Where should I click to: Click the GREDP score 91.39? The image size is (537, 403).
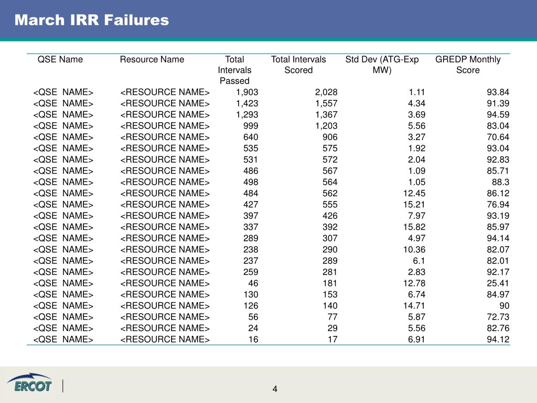click(x=498, y=103)
